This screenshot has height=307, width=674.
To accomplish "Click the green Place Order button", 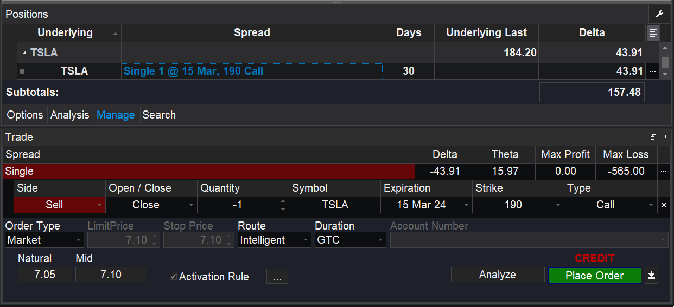I will (595, 276).
